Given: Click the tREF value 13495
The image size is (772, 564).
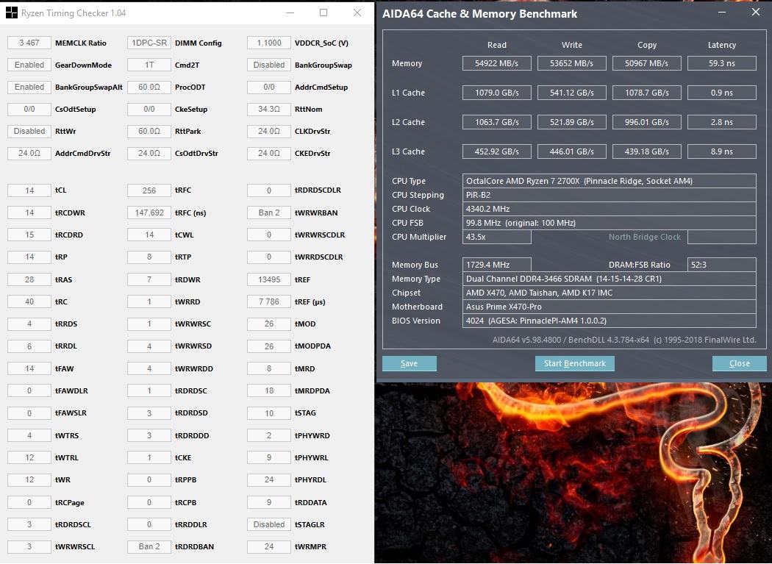Looking at the screenshot, I should point(269,279).
